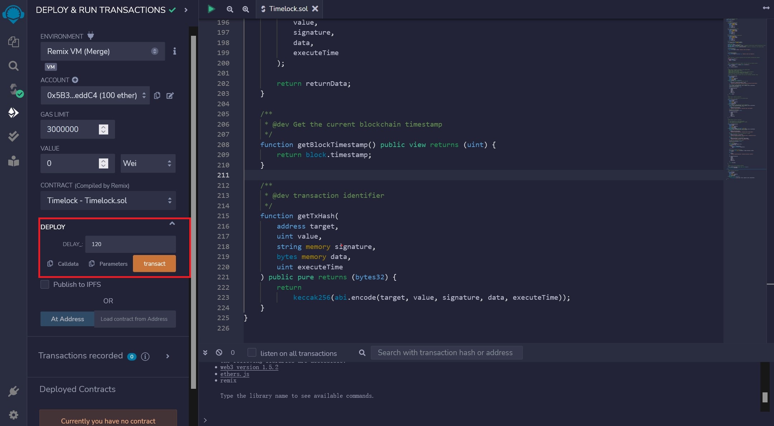The height and width of the screenshot is (426, 774).
Task: Open Transactions recorded info icon
Action: pyautogui.click(x=145, y=356)
